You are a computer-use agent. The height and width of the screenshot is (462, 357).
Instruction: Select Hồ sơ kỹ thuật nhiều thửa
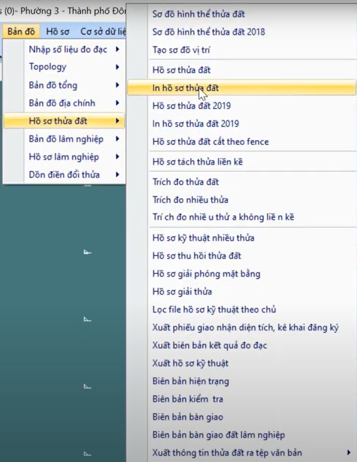point(241,238)
